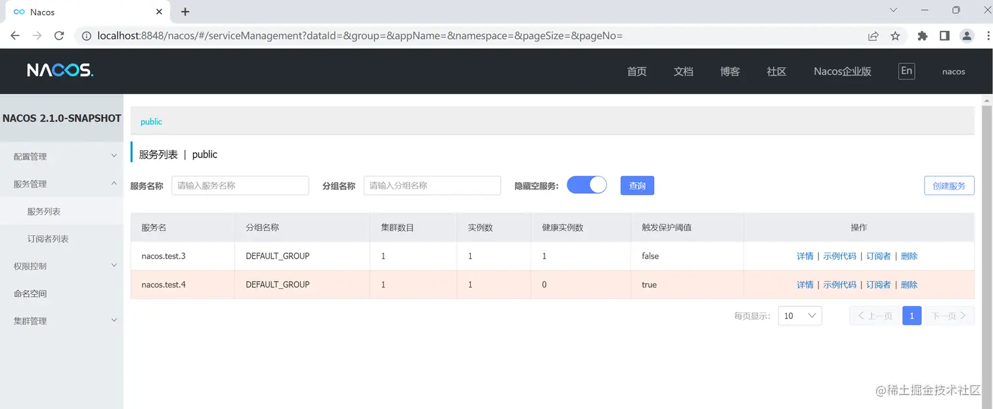Click the 上一页 previous page button

pyautogui.click(x=875, y=316)
